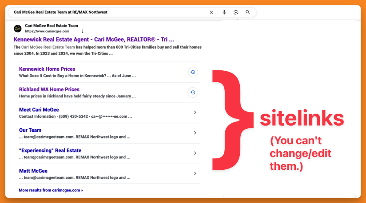
Task: Open "Experiencing" Real Estate sitelink
Action: pos(50,150)
